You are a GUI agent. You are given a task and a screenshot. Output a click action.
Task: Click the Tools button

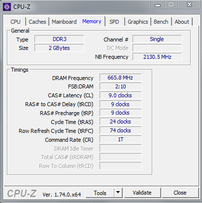tap(100, 193)
